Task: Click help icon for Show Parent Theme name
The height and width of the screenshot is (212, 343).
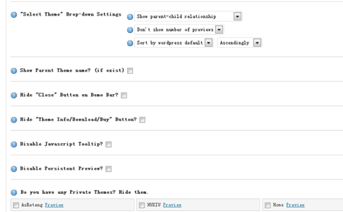Action: 14,71
